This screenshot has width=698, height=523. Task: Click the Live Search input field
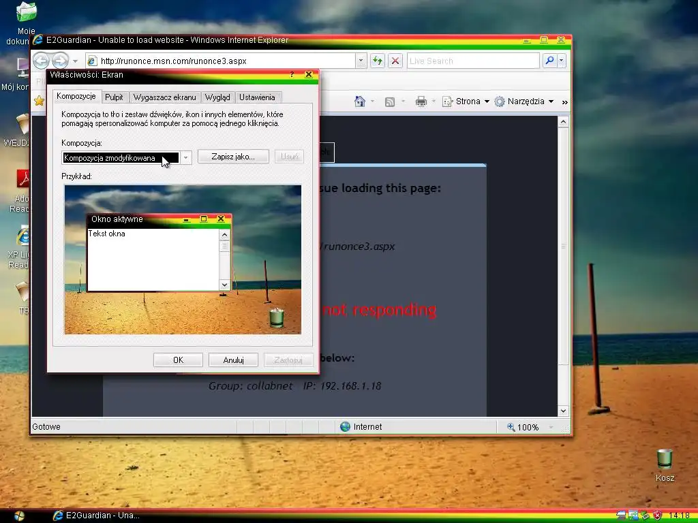tap(473, 61)
